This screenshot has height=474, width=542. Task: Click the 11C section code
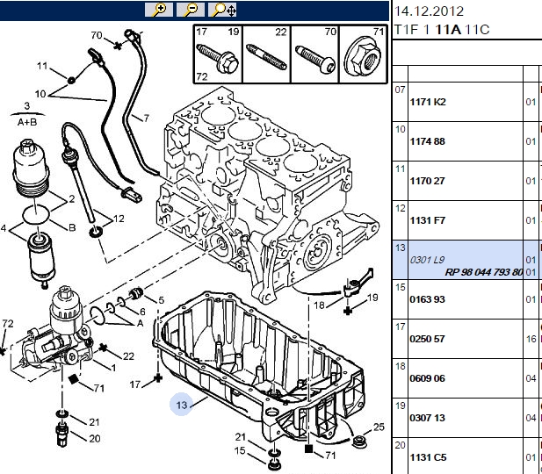coord(477,30)
